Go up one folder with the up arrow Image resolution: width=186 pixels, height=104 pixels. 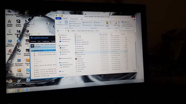66,31
